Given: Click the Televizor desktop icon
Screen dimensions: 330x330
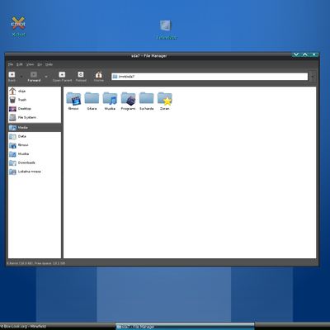Looking at the screenshot, I should (x=167, y=30).
